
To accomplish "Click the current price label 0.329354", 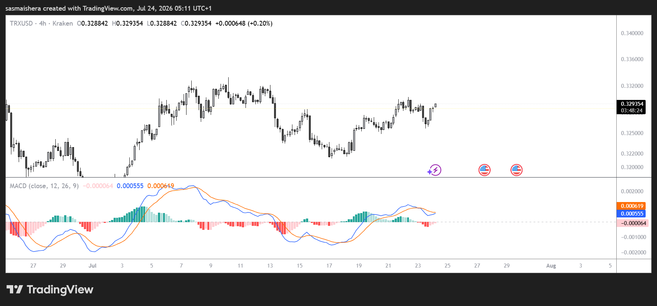I will click(632, 104).
